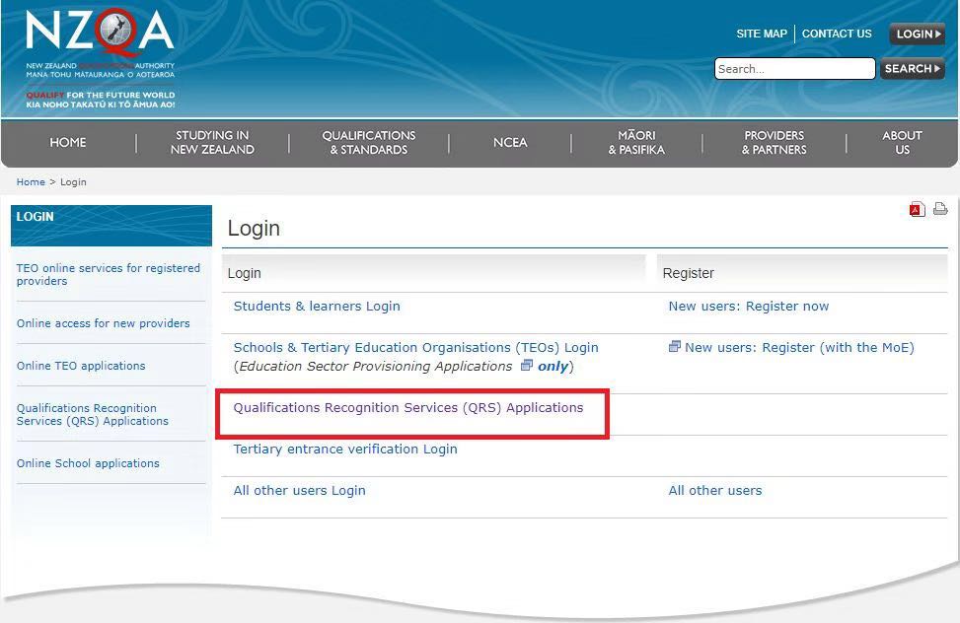The width and height of the screenshot is (960, 623).
Task: Open the Site Map link
Action: 761,34
